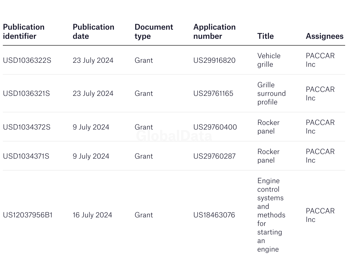Click the Assignees column header
The image size is (348, 271).
point(324,36)
